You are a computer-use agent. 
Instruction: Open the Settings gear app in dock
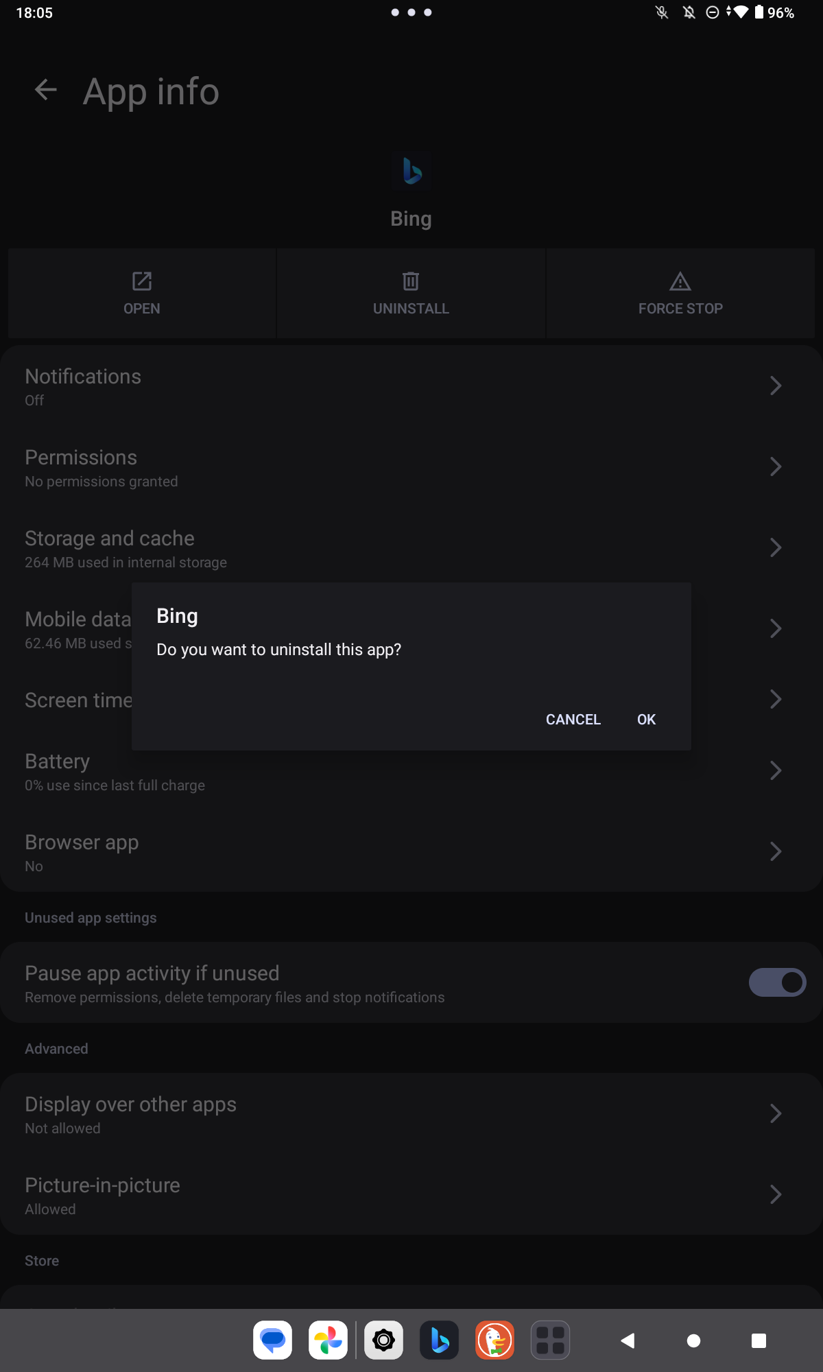click(x=384, y=1340)
